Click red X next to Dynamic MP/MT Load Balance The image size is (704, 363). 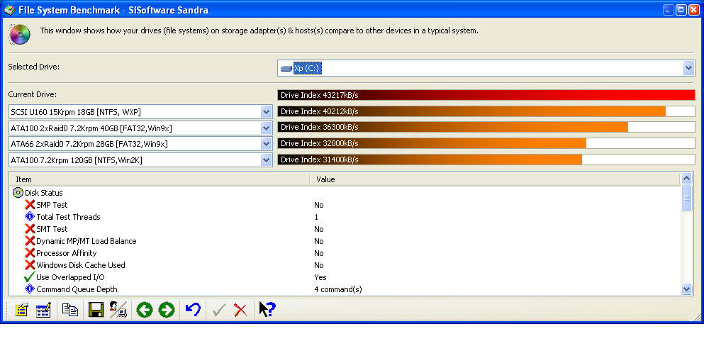pyautogui.click(x=30, y=241)
